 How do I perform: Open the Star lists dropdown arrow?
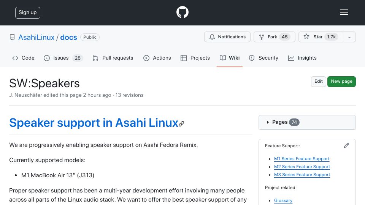click(x=349, y=37)
